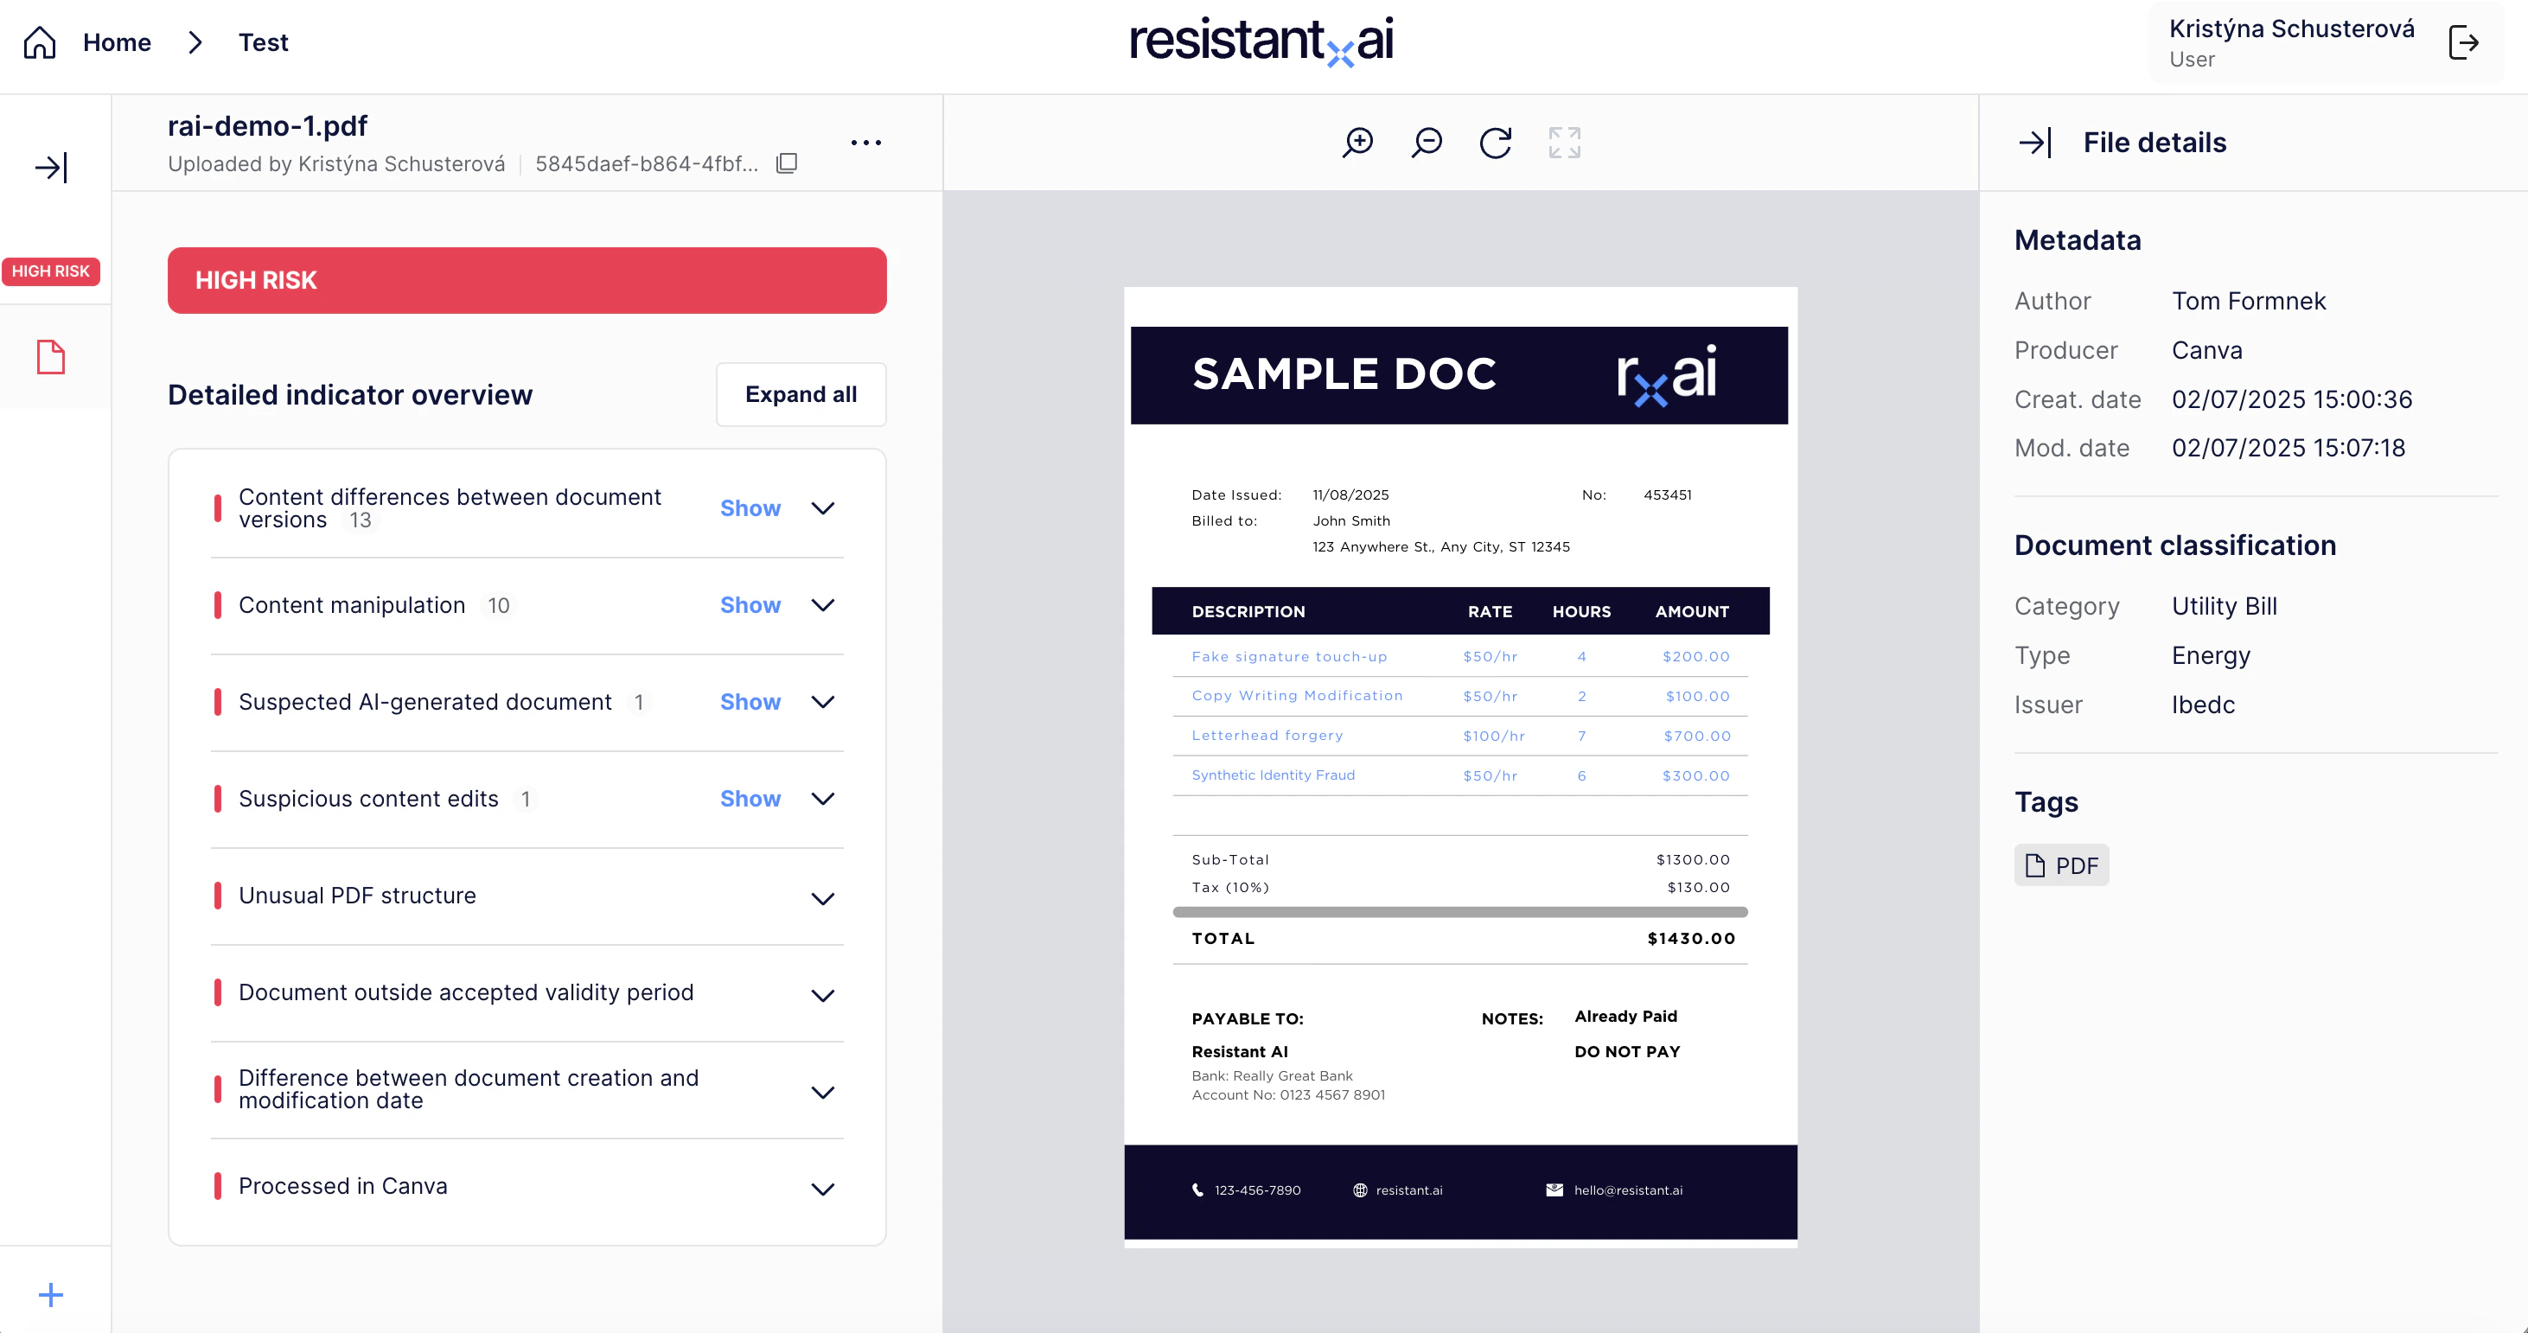Click the zoom out magnifier icon
Screen dimensions: 2528x1333
coord(1426,143)
